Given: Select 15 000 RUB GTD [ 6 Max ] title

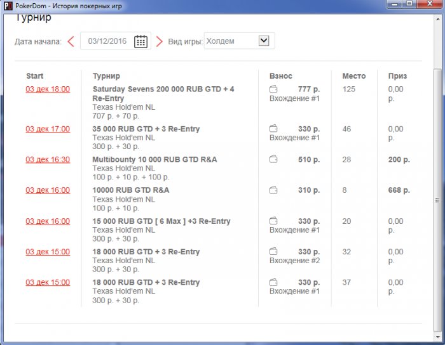Looking at the screenshot, I should [161, 221].
